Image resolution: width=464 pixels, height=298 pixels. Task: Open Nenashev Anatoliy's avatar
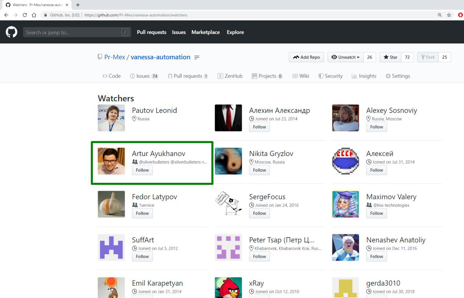[x=345, y=247]
